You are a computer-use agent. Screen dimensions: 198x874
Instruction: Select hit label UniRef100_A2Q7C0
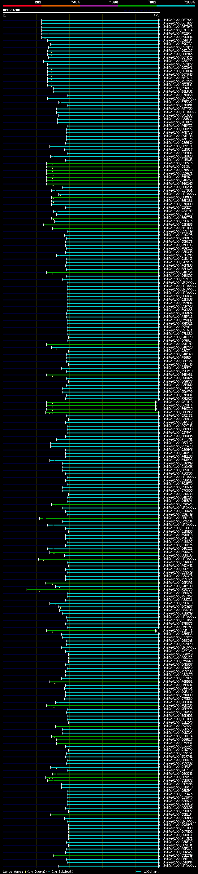[x=178, y=590]
